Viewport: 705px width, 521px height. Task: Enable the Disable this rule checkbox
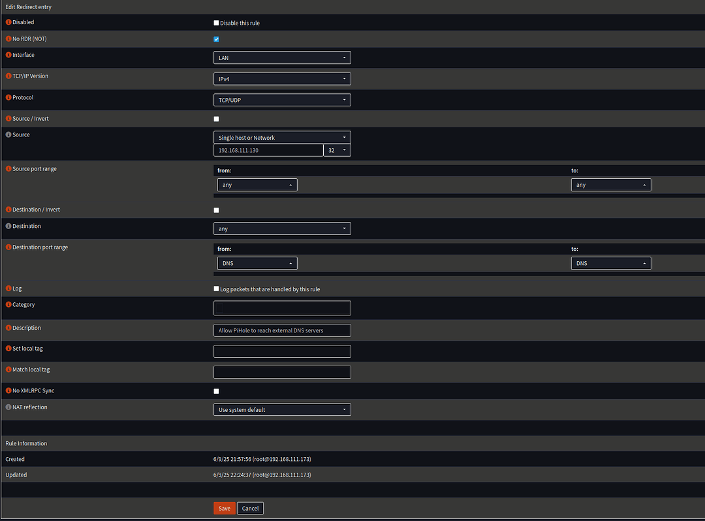click(x=216, y=22)
